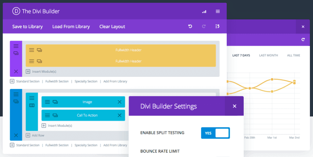
Task: Insert a module into the fullwidth section
Action: tap(41, 72)
